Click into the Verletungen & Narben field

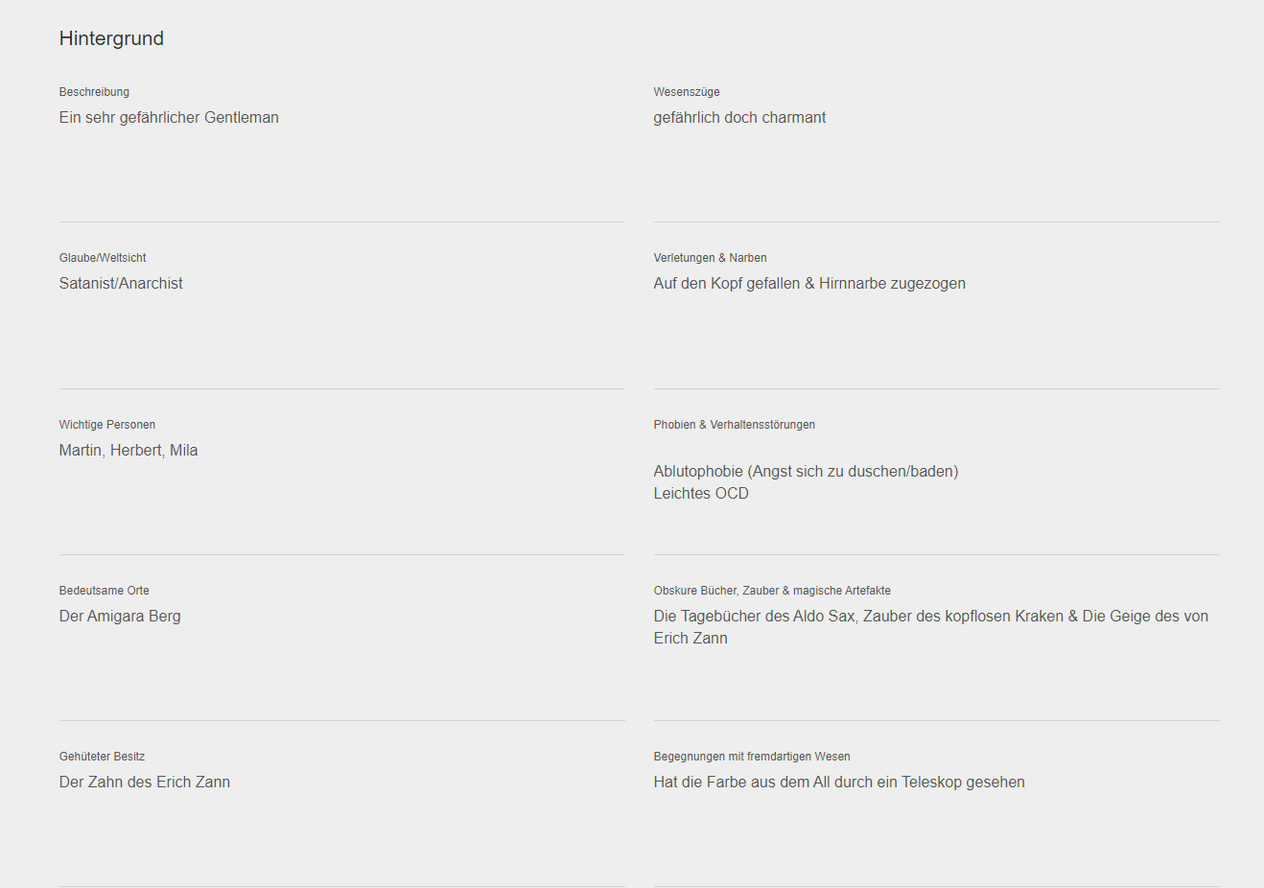(936, 329)
